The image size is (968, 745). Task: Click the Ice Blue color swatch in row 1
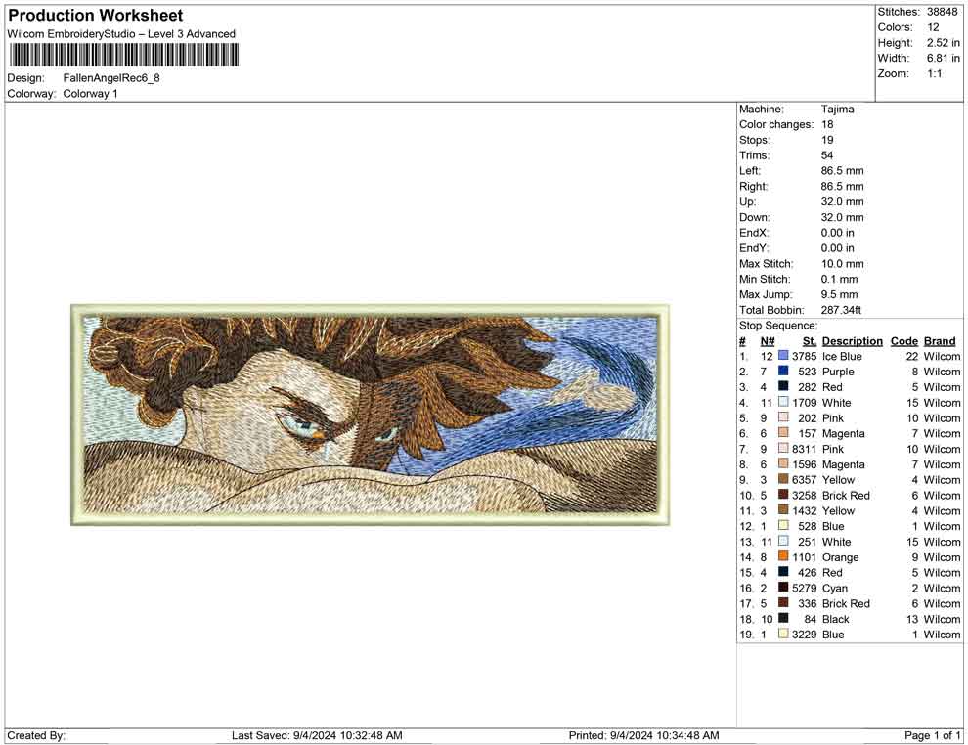tap(783, 356)
